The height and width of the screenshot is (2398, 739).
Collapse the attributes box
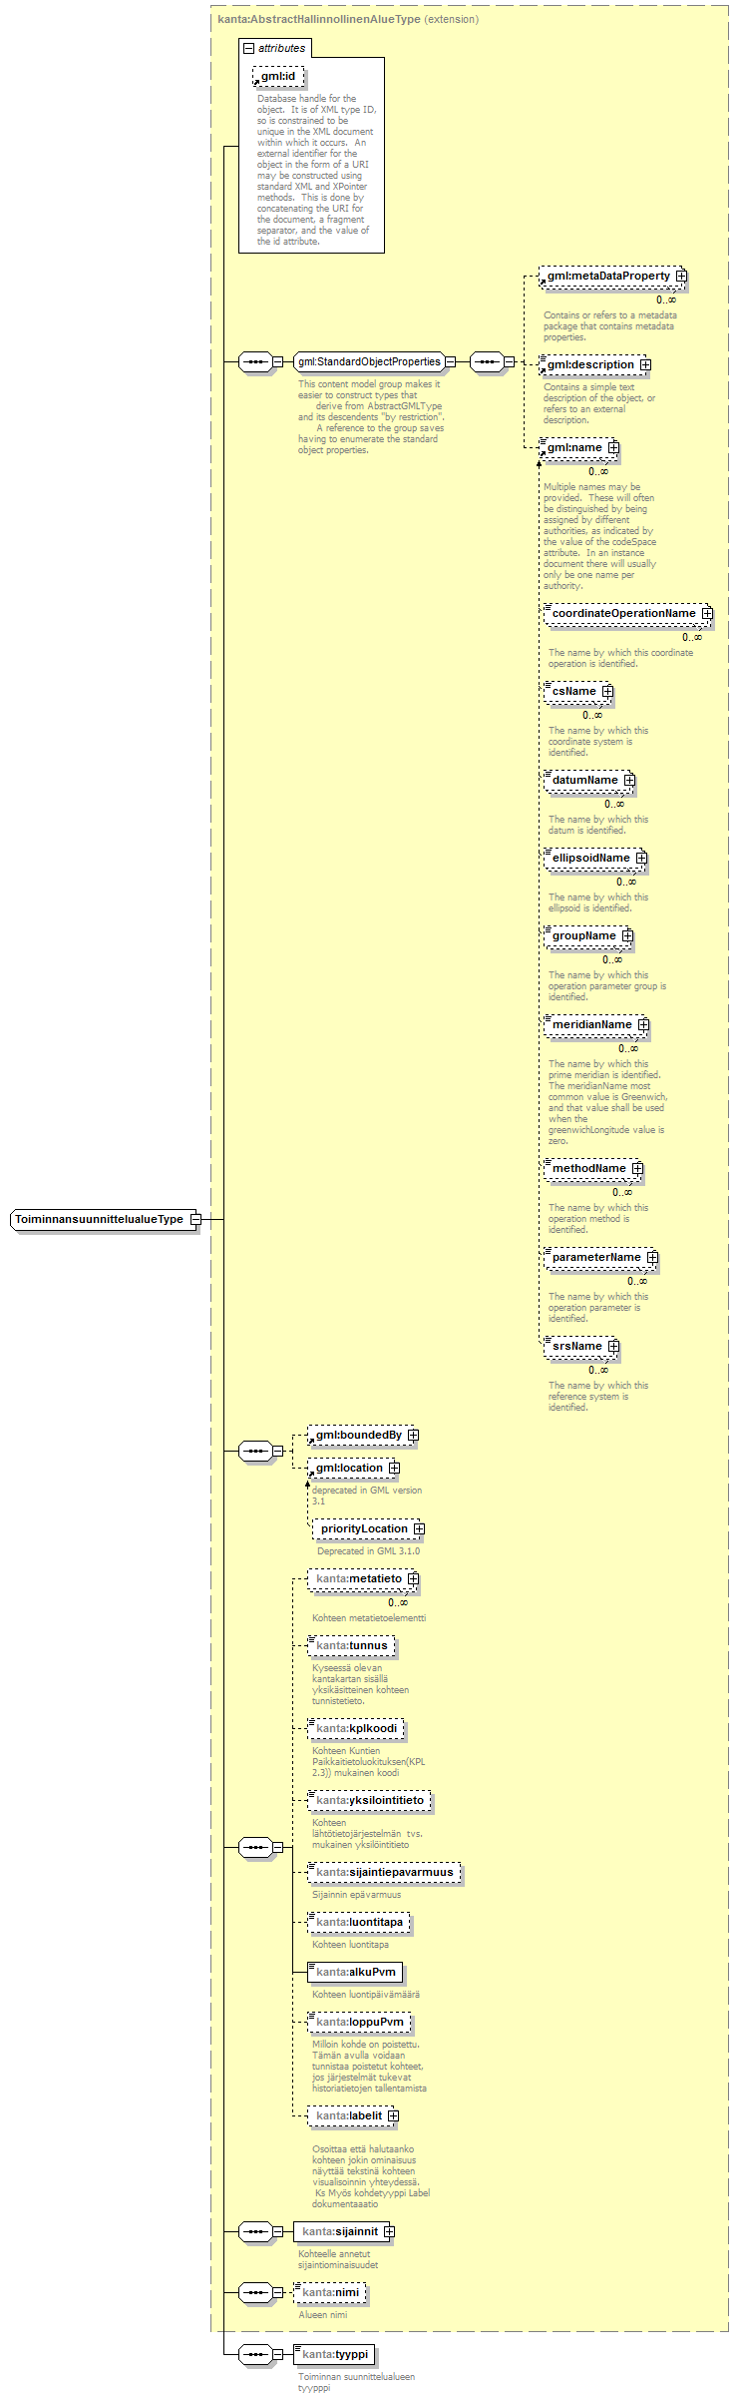249,48
